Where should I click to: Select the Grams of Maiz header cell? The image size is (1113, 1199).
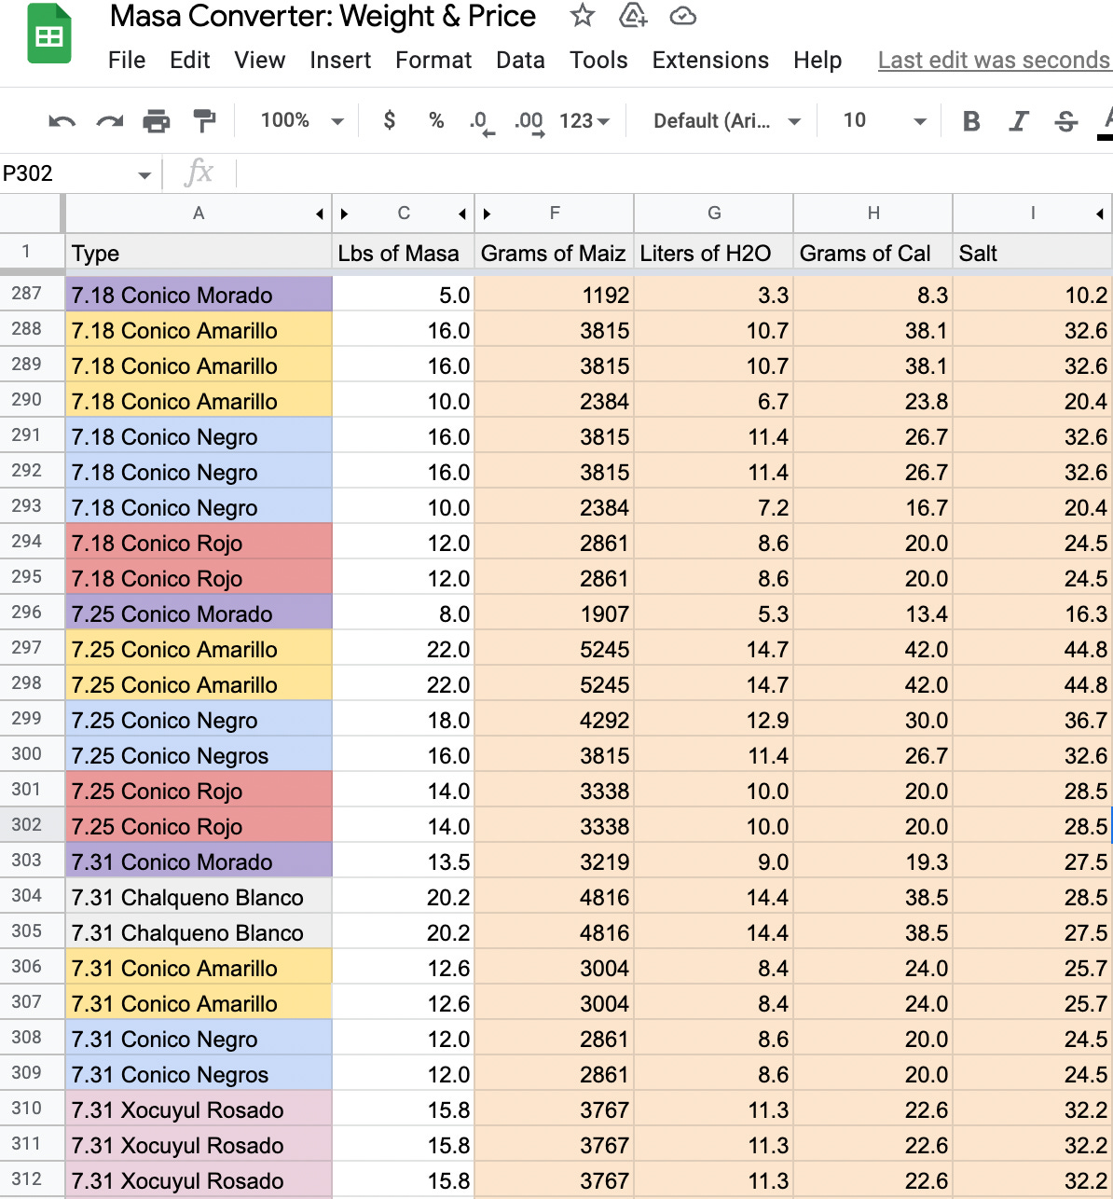click(555, 254)
